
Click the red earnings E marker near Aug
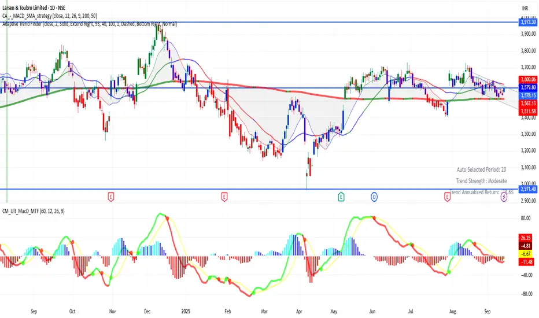coord(447,197)
